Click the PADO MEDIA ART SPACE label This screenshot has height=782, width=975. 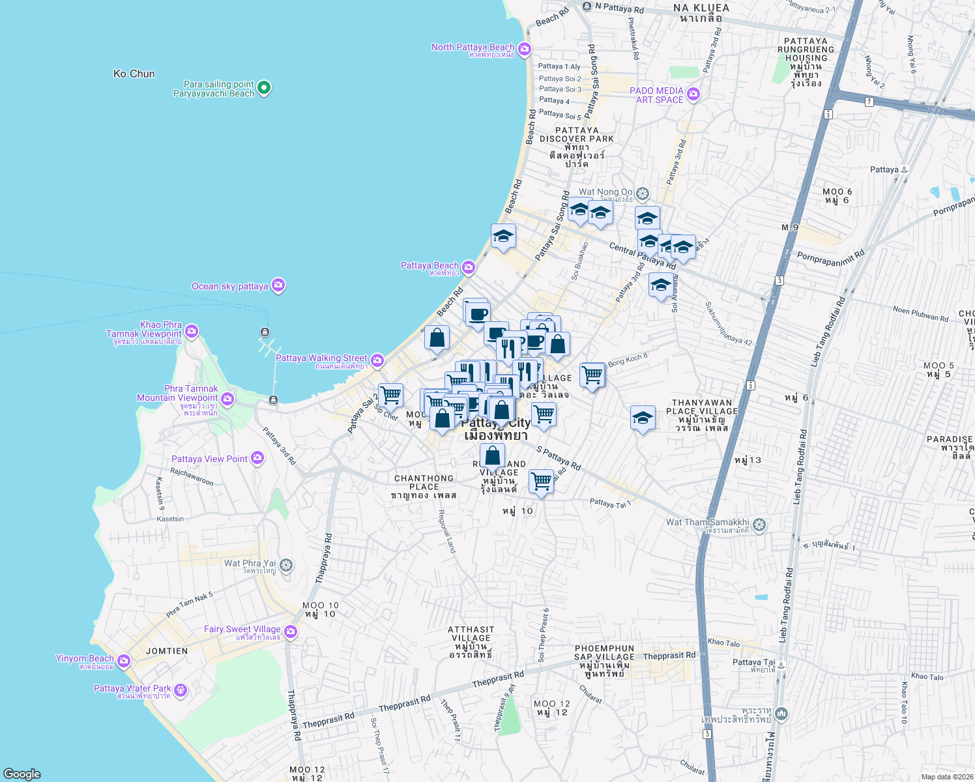(657, 95)
